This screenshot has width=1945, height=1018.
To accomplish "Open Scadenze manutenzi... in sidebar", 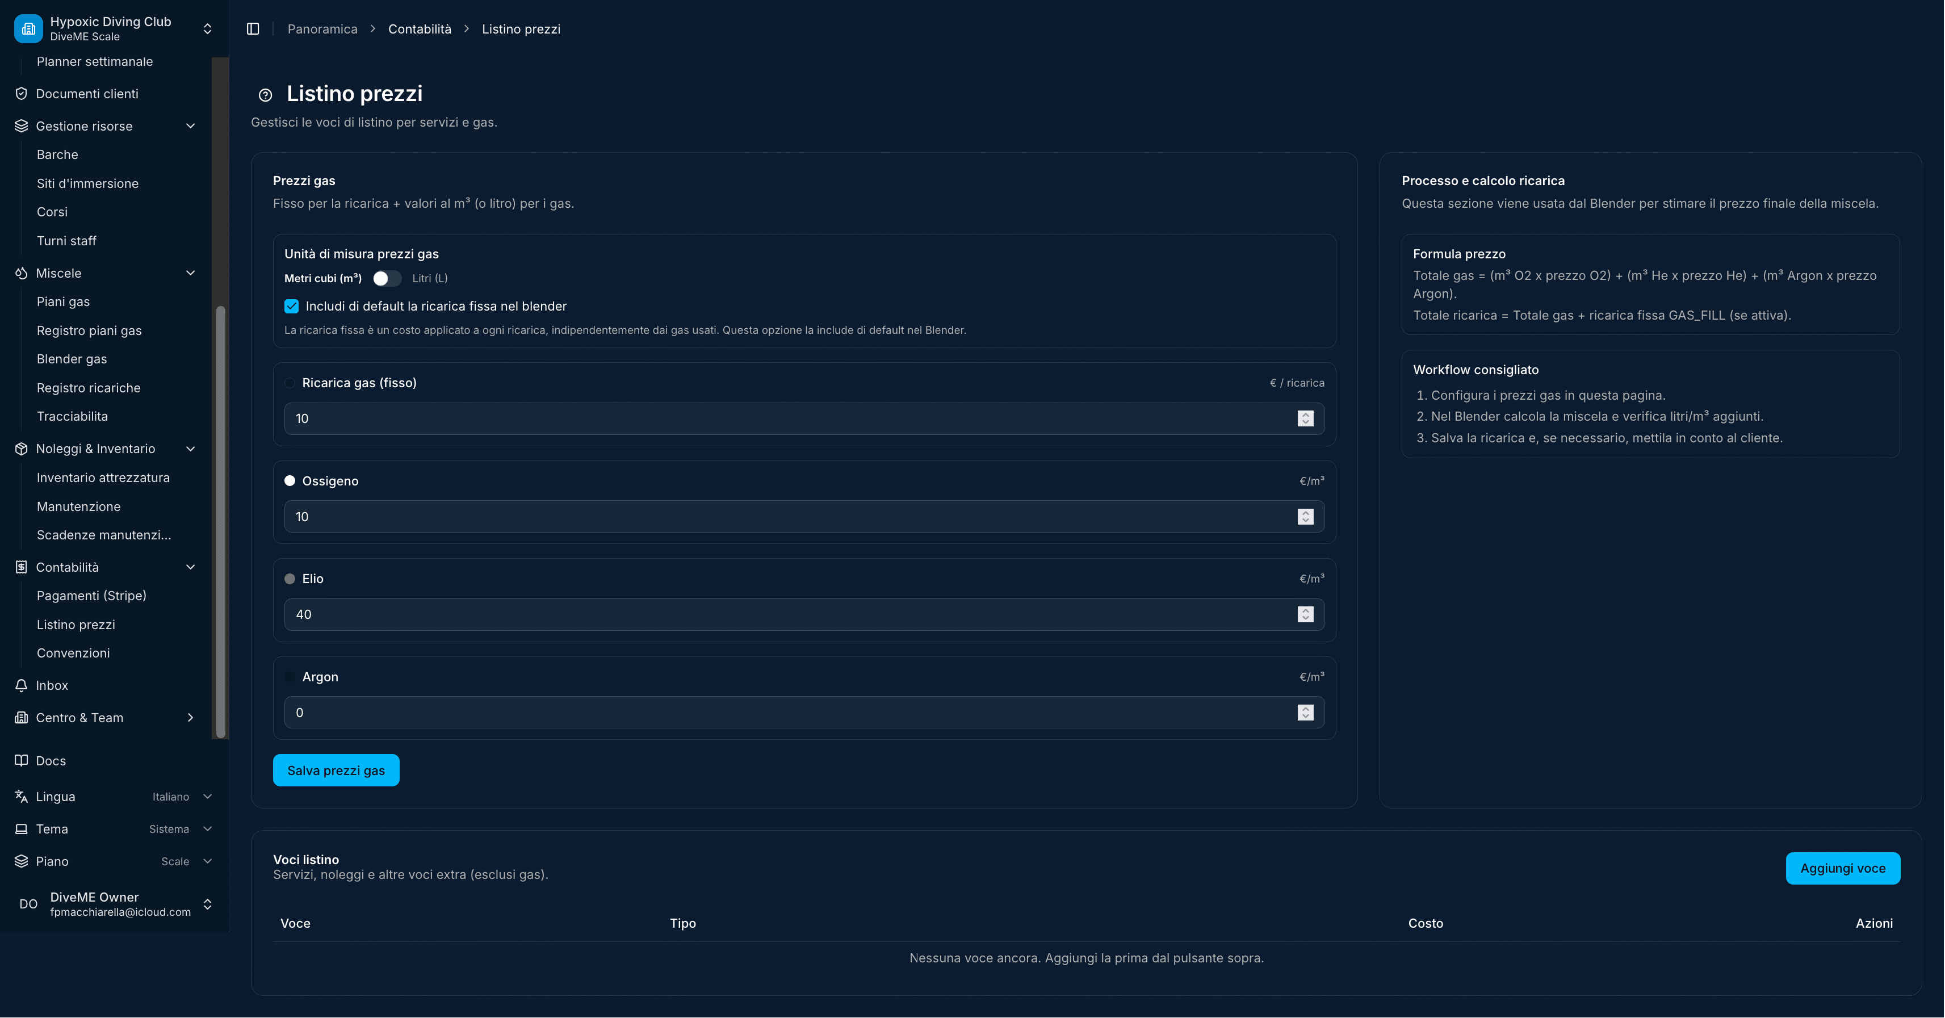I will [104, 535].
